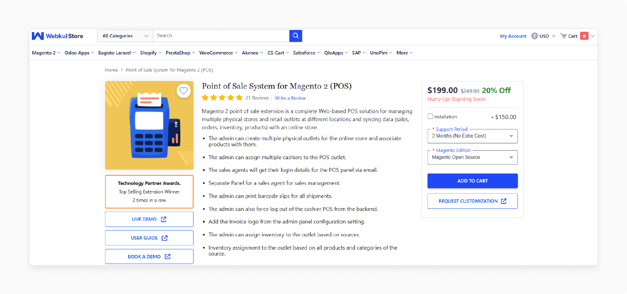The image size is (627, 294).
Task: Click the five-star rating
Action: pos(222,98)
